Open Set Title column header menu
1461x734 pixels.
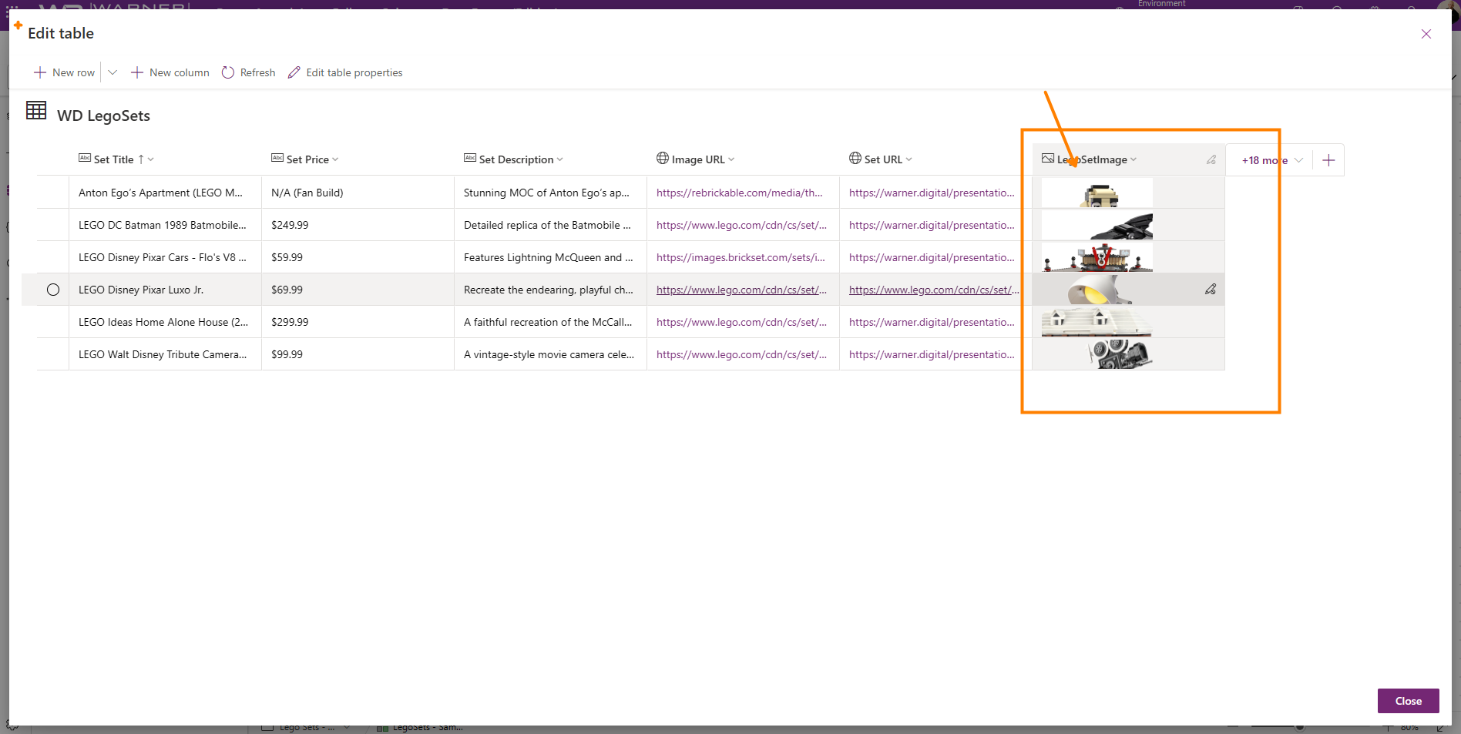tap(151, 159)
